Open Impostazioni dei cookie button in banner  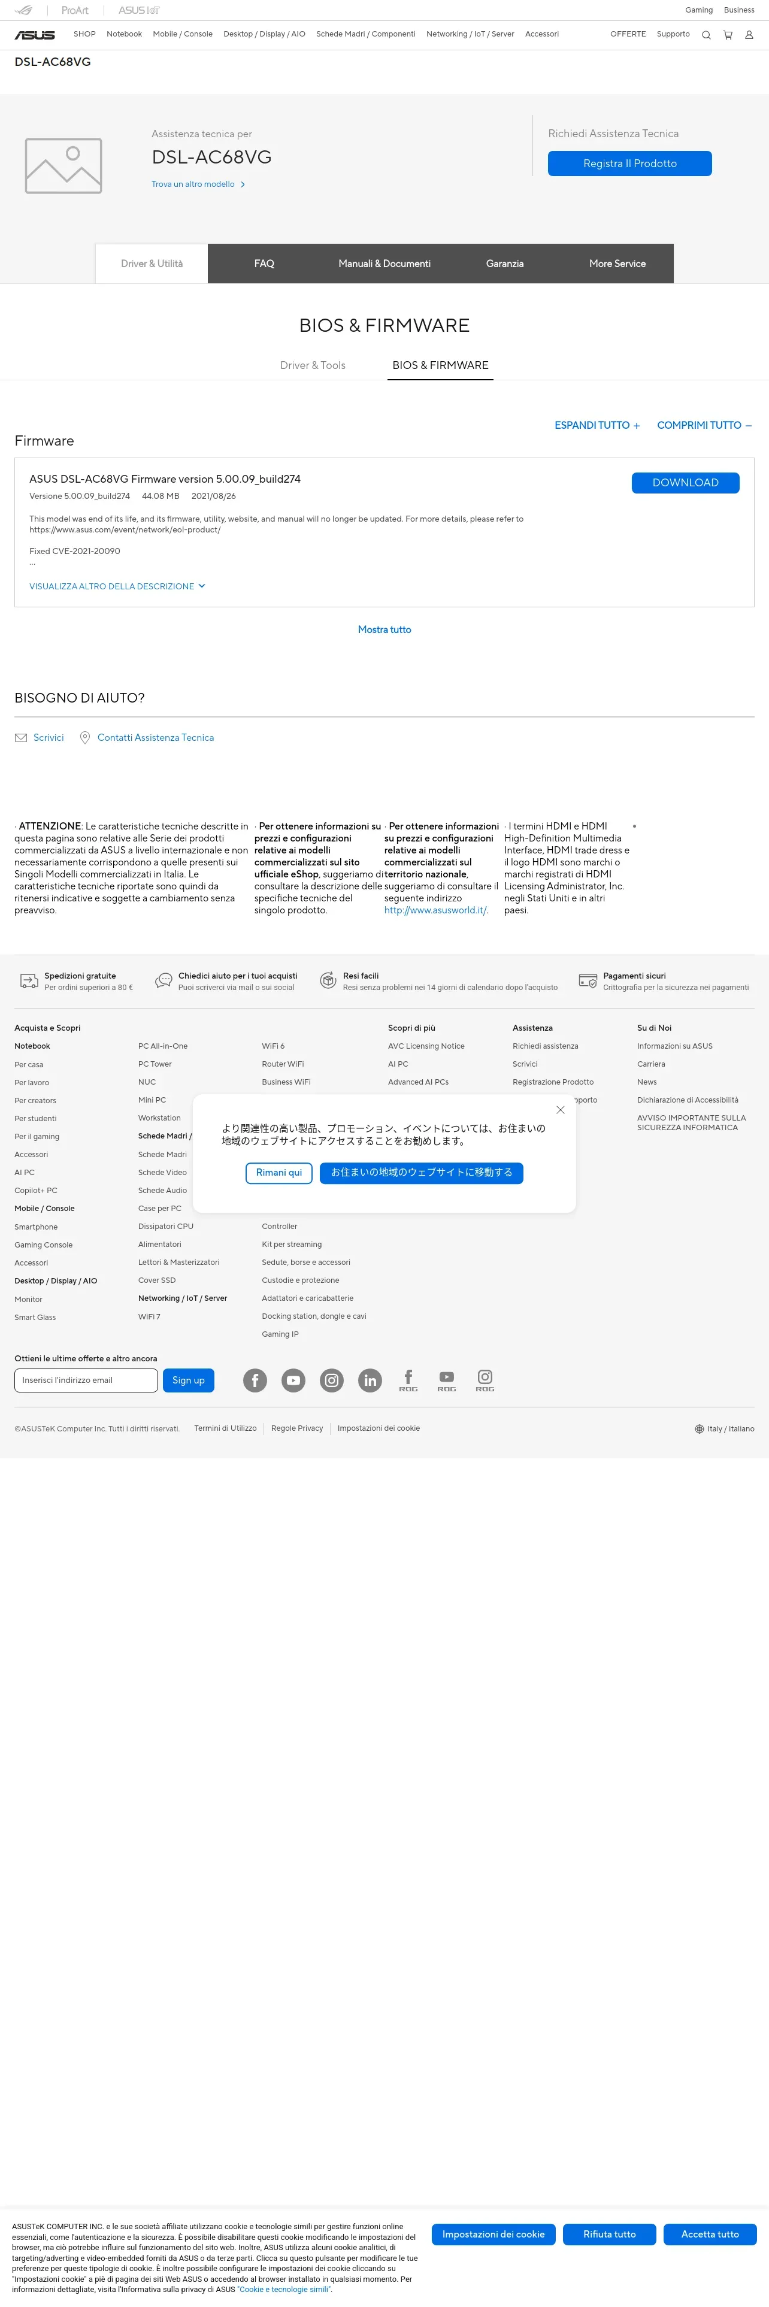494,2235
